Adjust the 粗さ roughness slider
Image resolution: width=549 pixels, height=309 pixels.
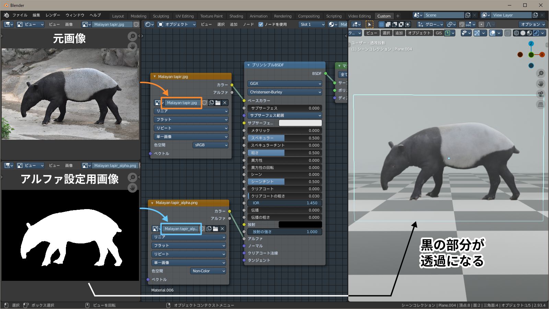pos(285,153)
